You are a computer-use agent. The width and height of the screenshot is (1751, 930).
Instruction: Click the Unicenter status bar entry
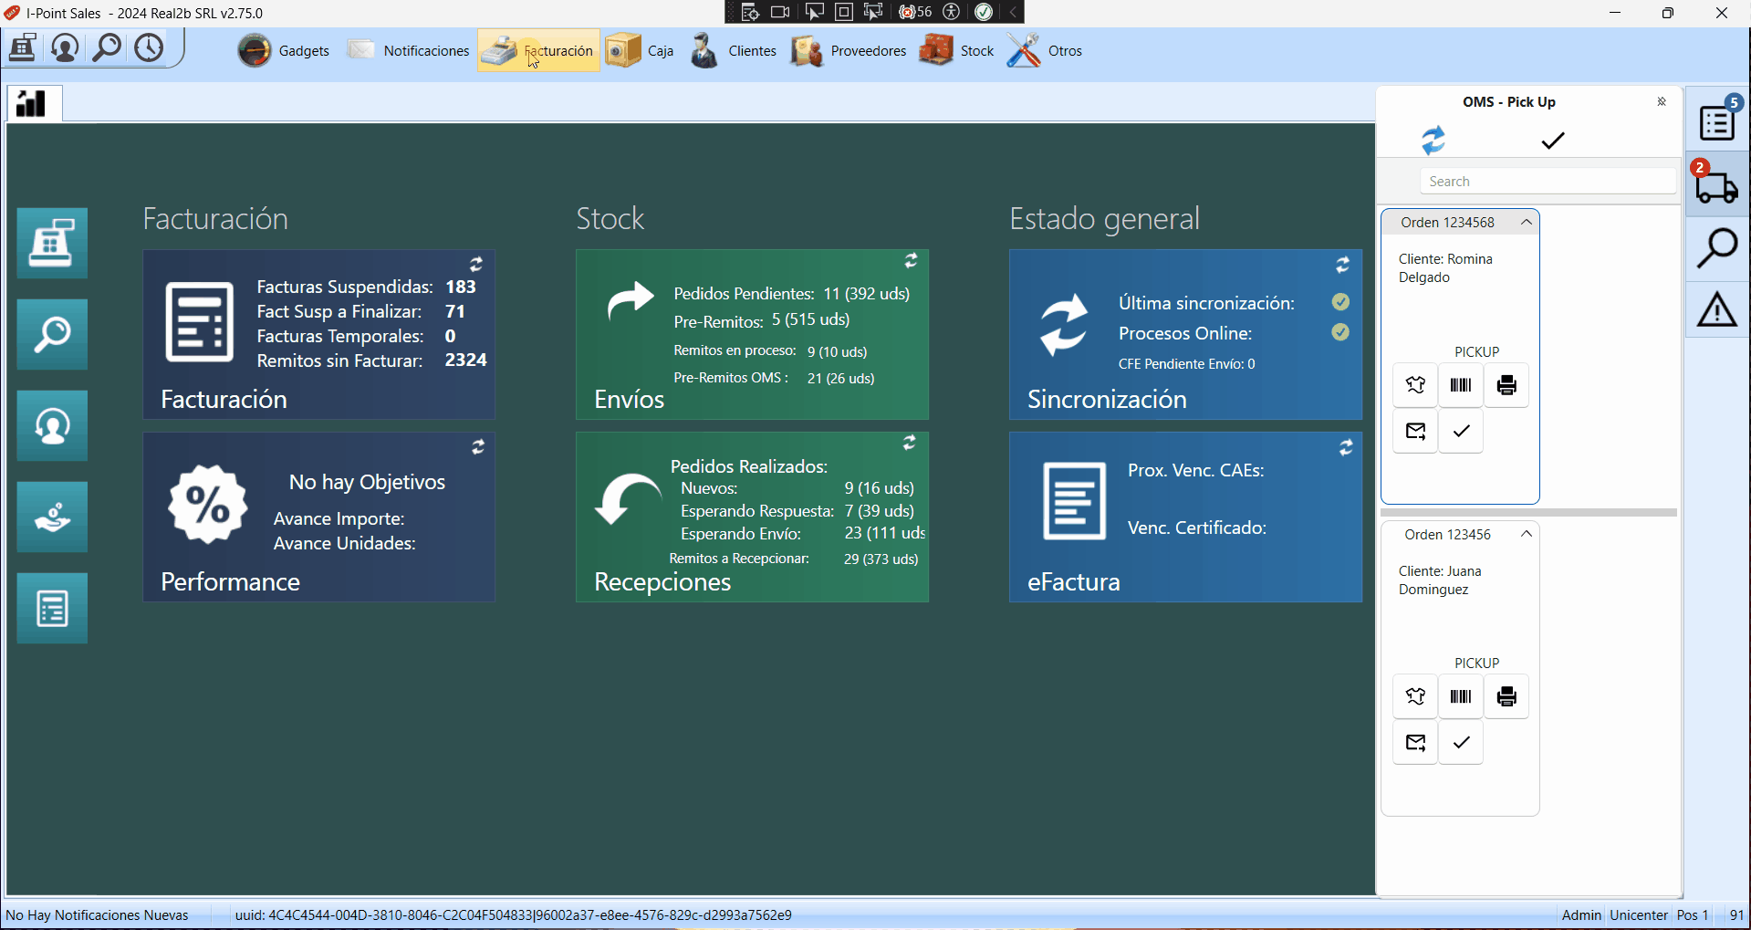coord(1639,914)
